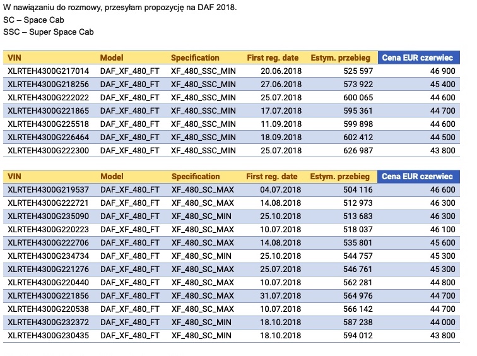Click VIN XLRTEH4300G222300
The height and width of the screenshot is (356, 477).
pos(49,151)
